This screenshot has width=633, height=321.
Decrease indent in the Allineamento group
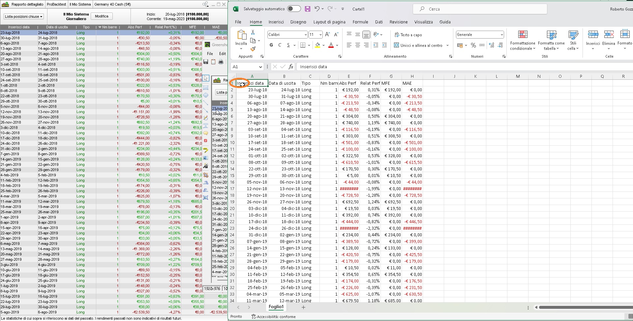(376, 45)
